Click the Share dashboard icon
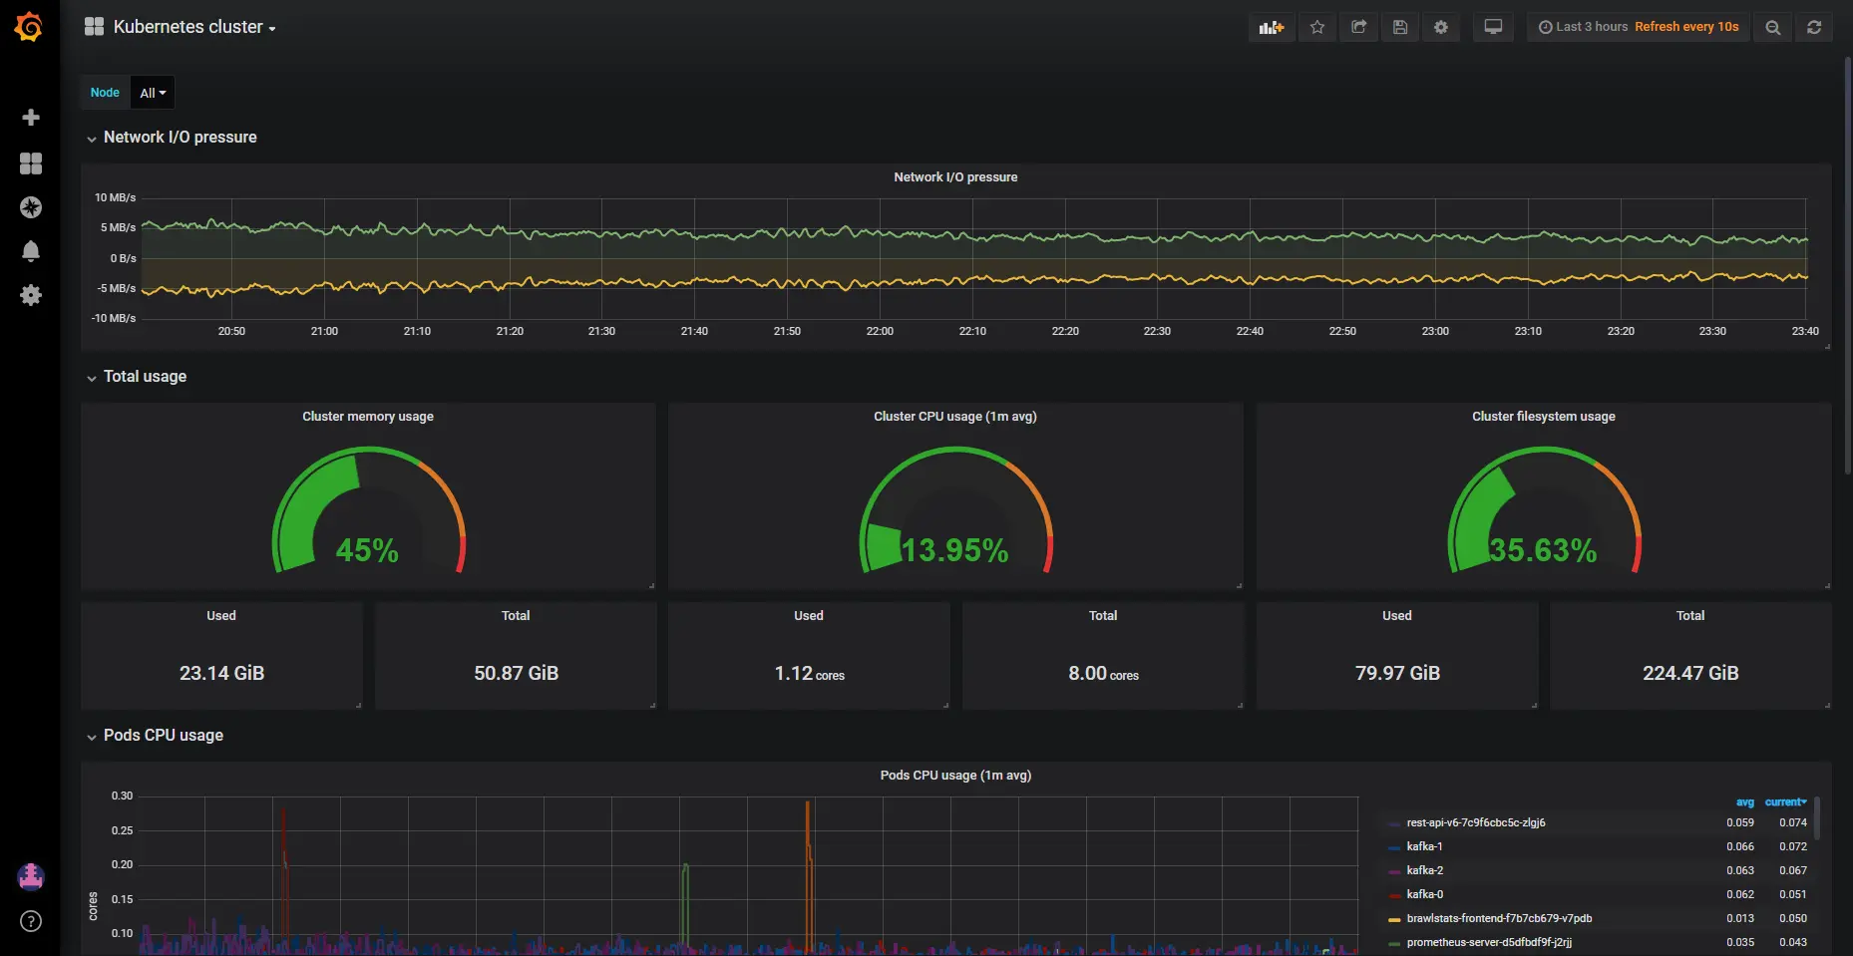1853x956 pixels. (1358, 27)
